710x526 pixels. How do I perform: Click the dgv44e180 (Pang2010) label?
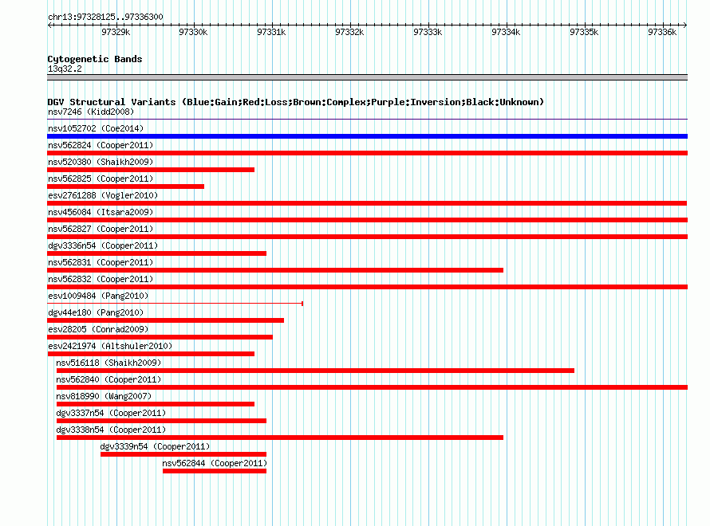pos(96,312)
